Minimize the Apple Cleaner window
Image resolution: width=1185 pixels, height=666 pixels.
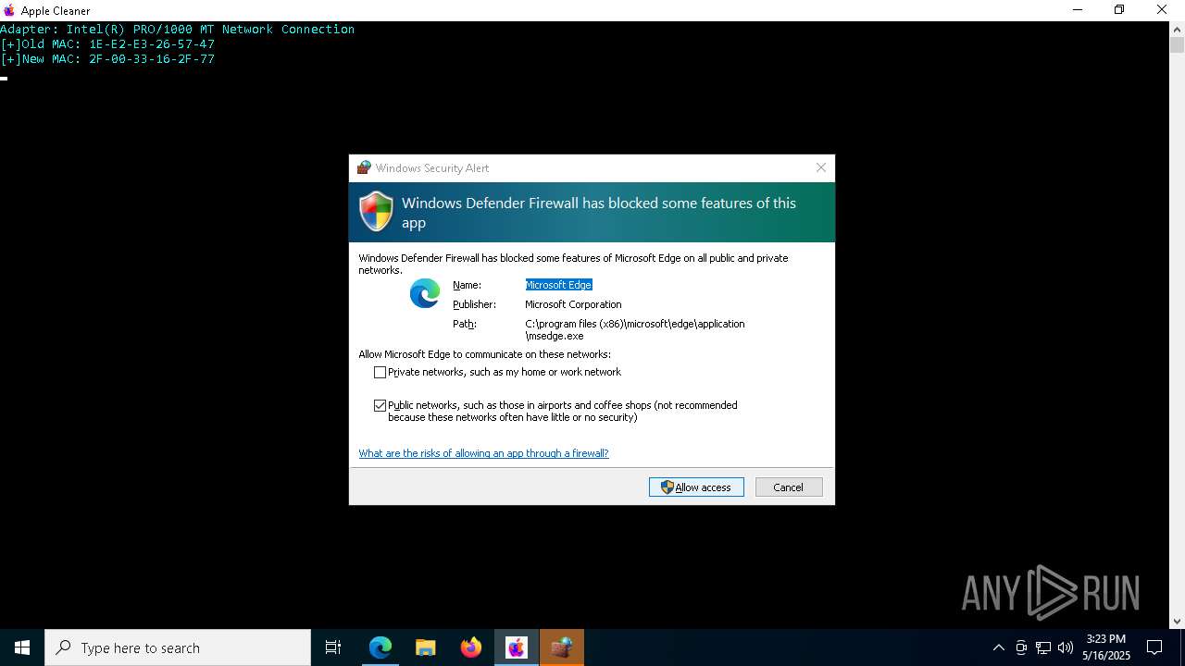coord(1078,10)
